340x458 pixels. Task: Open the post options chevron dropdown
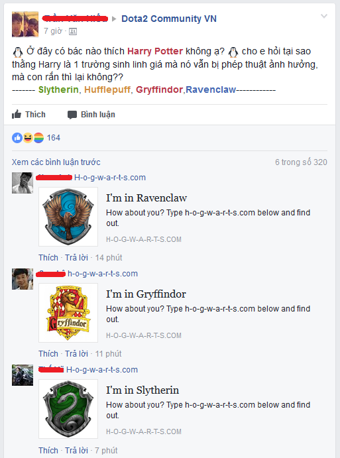[x=324, y=16]
